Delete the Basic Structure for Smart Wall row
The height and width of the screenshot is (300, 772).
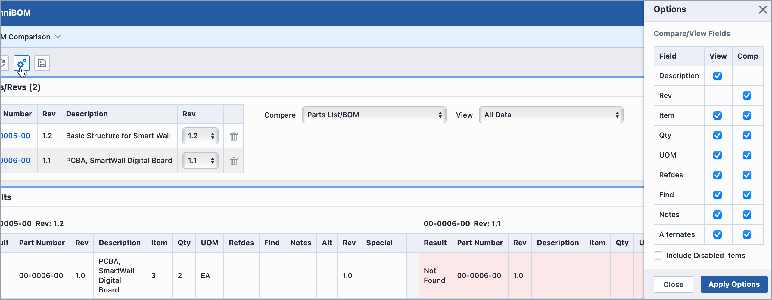(233, 136)
